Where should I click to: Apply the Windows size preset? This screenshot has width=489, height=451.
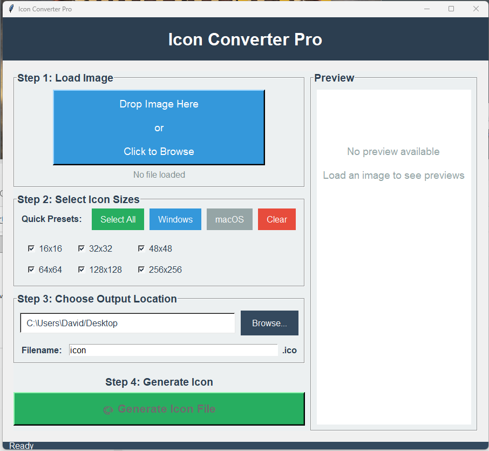point(175,219)
